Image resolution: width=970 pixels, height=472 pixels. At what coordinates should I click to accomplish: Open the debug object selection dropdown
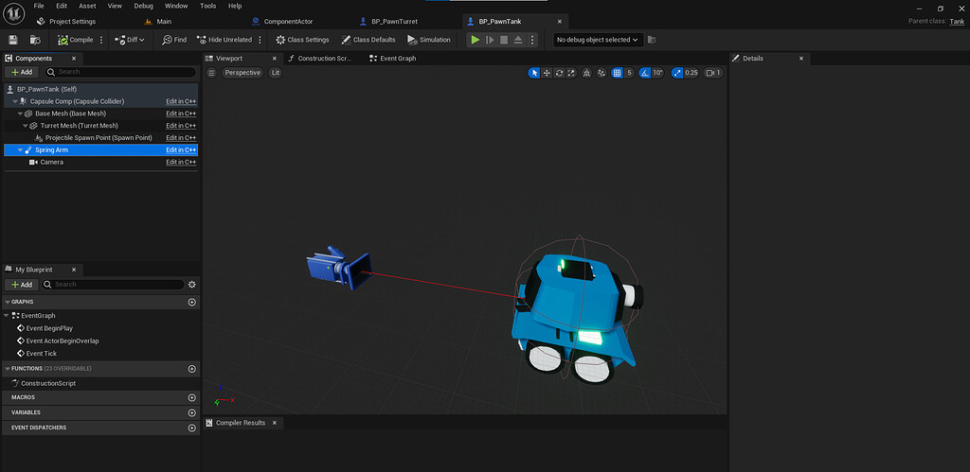598,40
